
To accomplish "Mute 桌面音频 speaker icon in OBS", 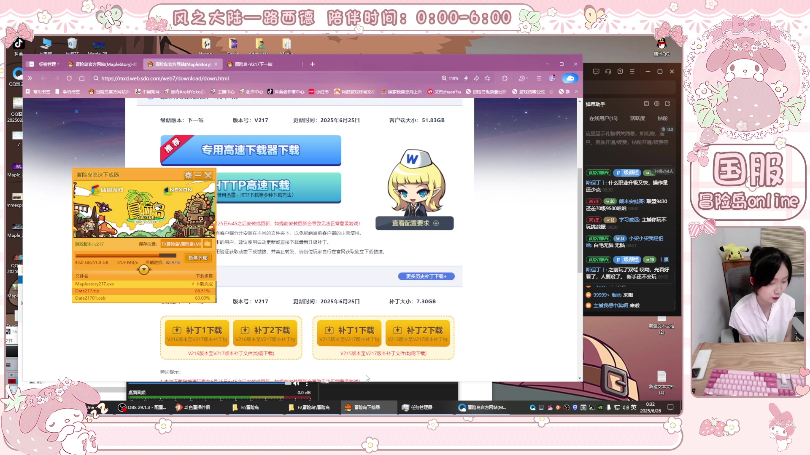I will (x=296, y=383).
